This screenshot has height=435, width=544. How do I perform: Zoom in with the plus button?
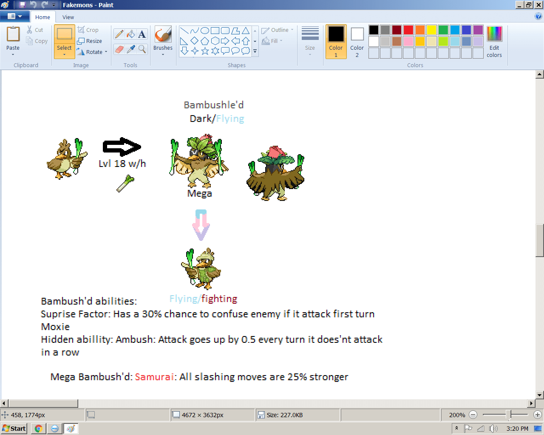(x=538, y=415)
